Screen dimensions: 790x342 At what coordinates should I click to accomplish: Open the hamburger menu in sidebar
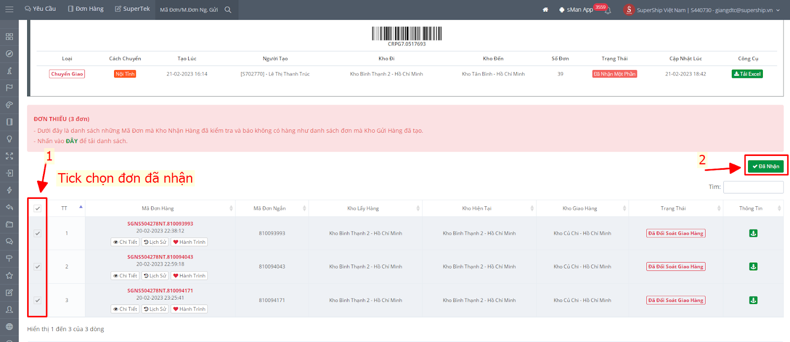tap(9, 9)
